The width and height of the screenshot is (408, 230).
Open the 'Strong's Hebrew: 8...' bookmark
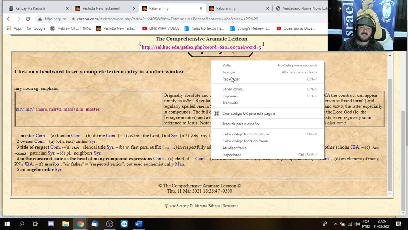(x=250, y=28)
